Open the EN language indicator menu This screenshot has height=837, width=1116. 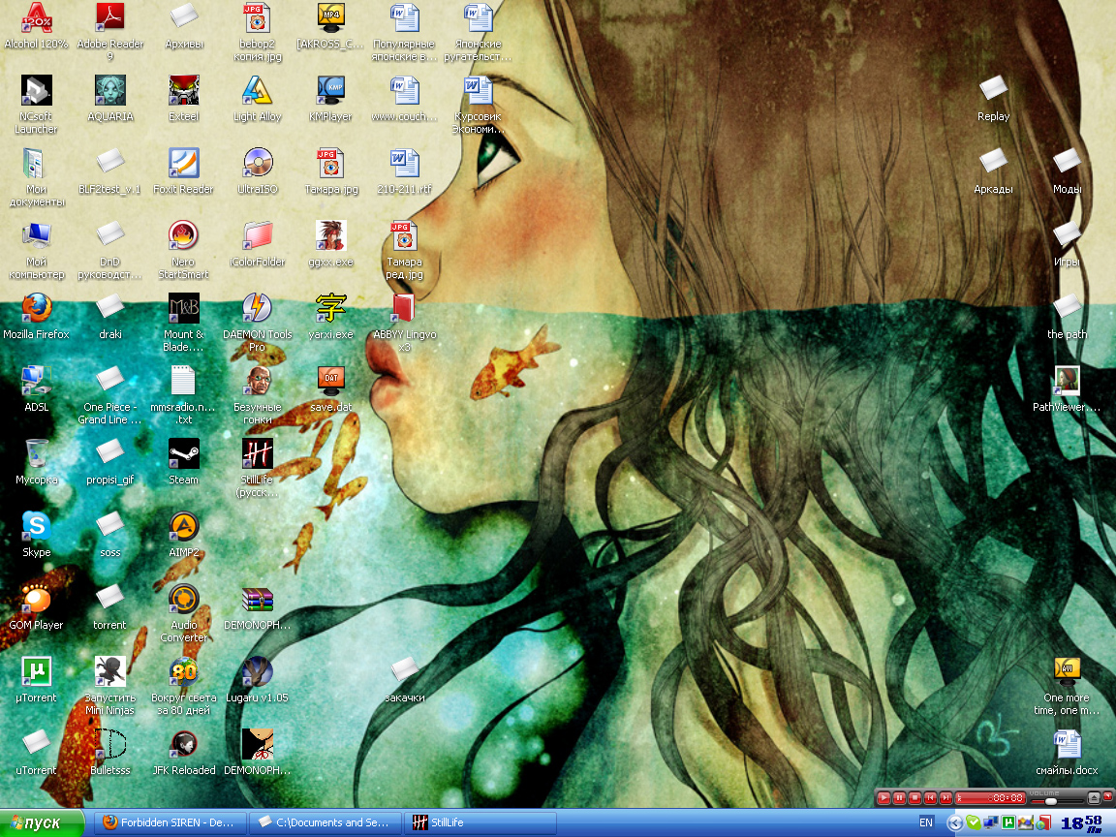coord(926,822)
